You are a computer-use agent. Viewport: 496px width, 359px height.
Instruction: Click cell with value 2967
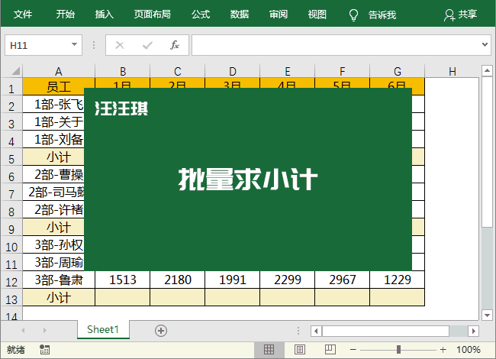coord(343,280)
